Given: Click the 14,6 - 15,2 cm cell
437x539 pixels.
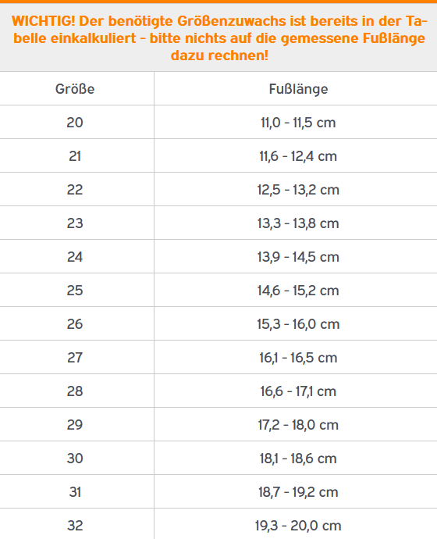Looking at the screenshot, I should (x=298, y=291).
